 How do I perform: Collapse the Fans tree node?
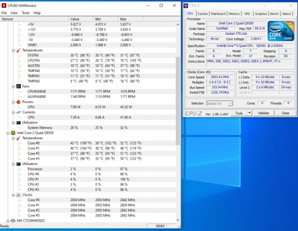[13, 86]
